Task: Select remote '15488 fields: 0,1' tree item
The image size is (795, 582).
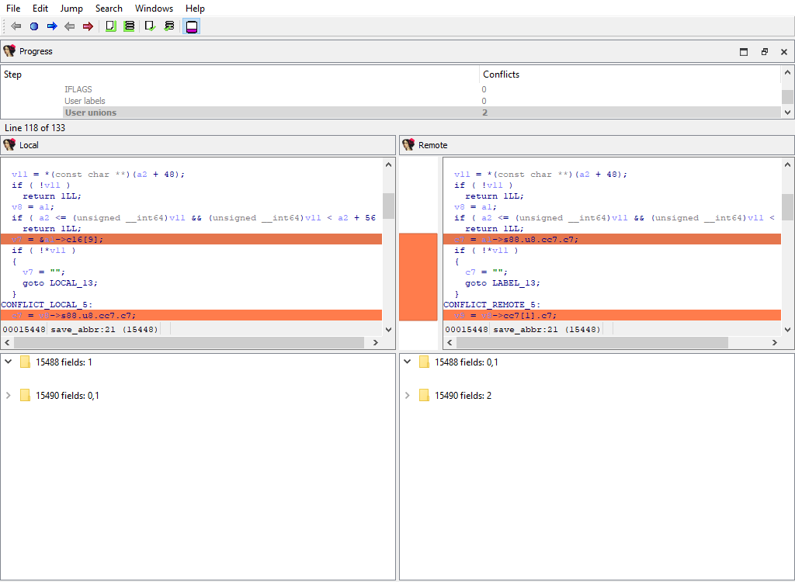Action: 466,362
